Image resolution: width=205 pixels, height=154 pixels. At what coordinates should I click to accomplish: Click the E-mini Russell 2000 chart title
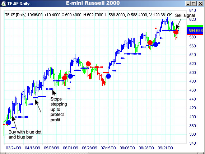pos(93,3)
